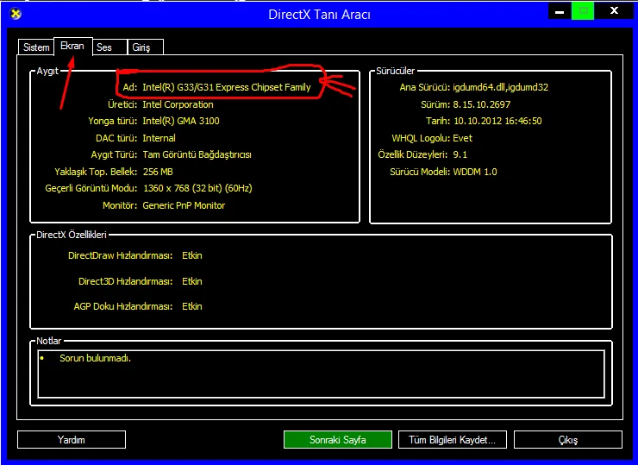Close the DirectX Tanı Aracı window
Image resolution: width=638 pixels, height=465 pixels.
(x=614, y=11)
